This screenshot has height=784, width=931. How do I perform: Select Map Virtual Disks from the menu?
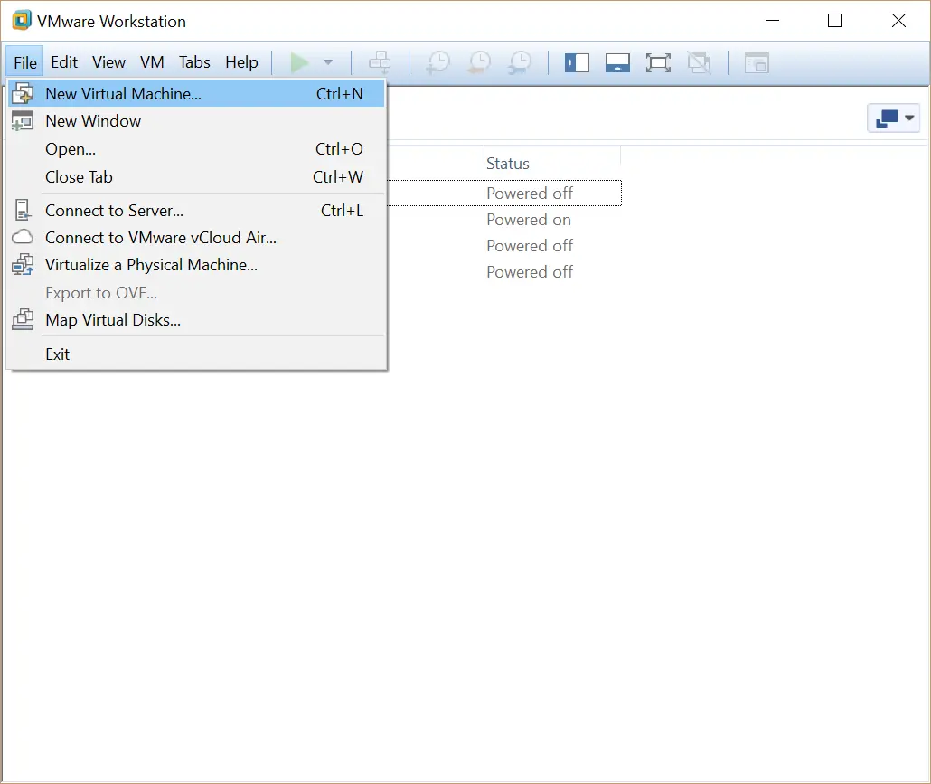click(x=113, y=320)
